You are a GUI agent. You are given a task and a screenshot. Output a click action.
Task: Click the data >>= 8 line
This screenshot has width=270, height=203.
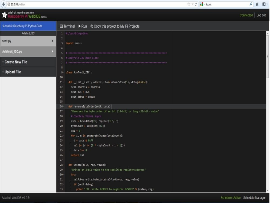pos(80,150)
